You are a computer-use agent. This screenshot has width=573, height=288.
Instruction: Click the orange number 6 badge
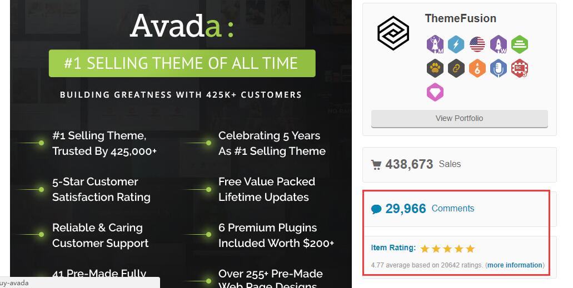pos(477,68)
